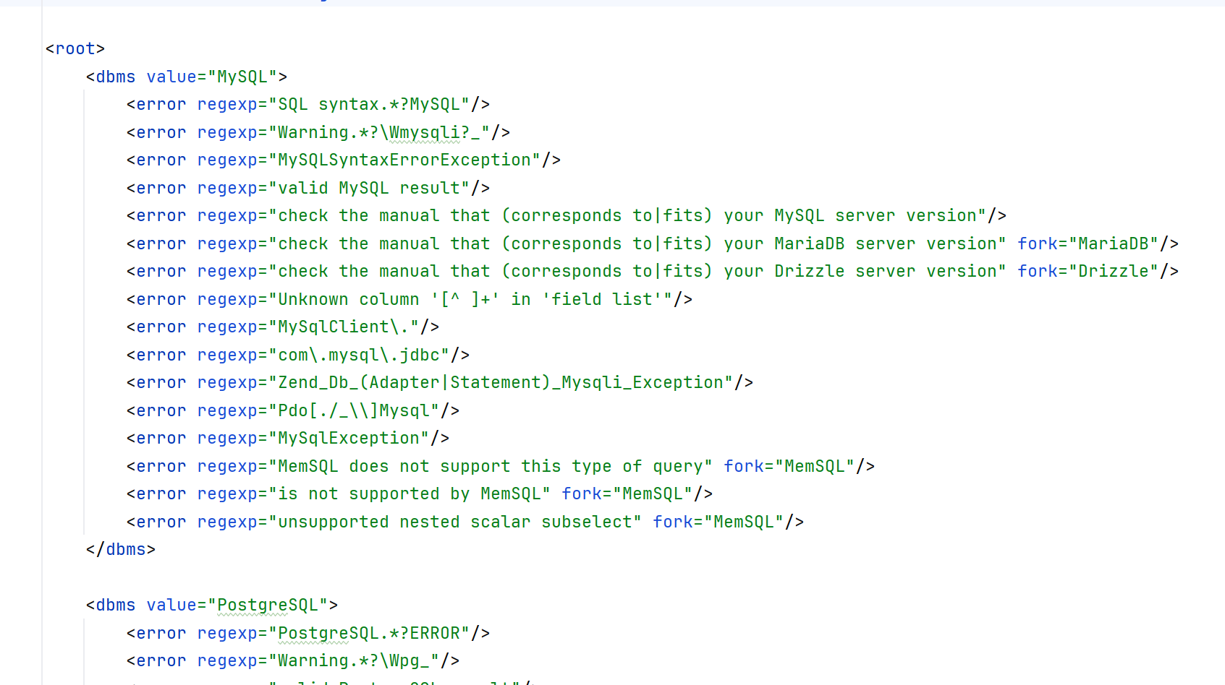
Task: Click fork="MemSQL" on "is not supported" line
Action: tap(627, 494)
